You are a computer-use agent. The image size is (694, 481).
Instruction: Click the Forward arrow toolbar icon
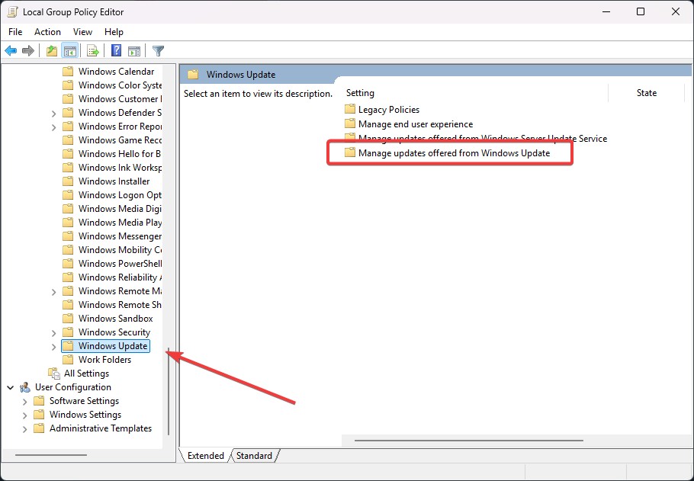pyautogui.click(x=28, y=51)
